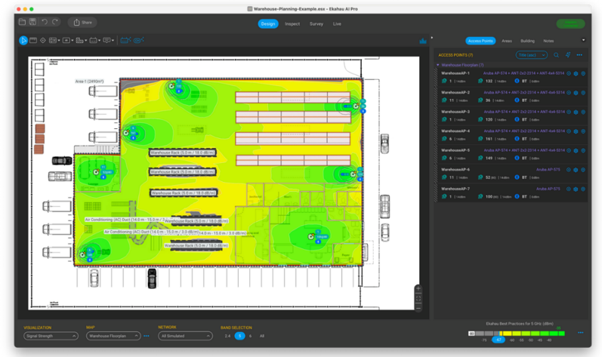Open settings gear for WarehouseAP-3

pos(576,112)
